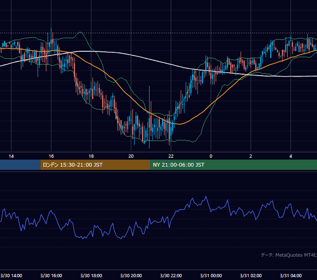Click the hour label 20 under chart
Image resolution: width=317 pixels, height=280 pixels.
tap(131, 156)
